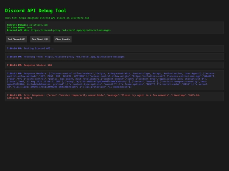
Task: Click the Test Discord API button
Action: pyautogui.click(x=17, y=39)
